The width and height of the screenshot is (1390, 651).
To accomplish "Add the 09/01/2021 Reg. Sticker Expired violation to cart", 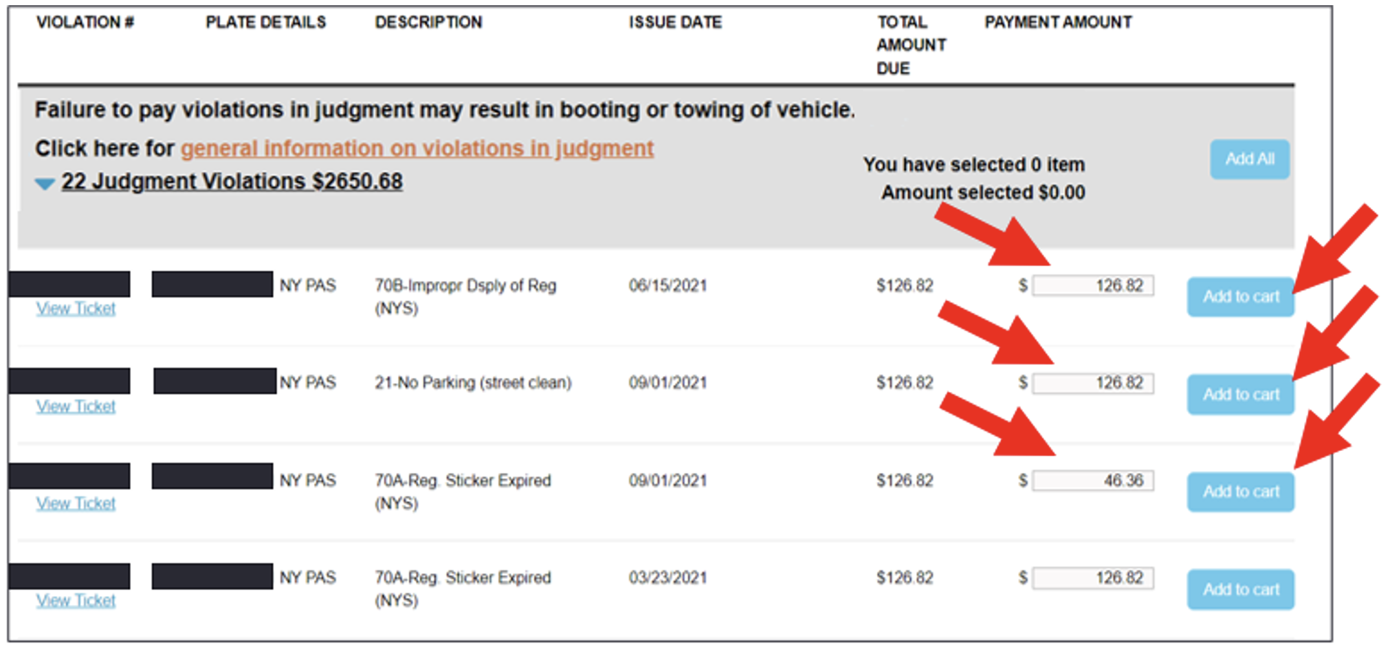I will coord(1241,492).
